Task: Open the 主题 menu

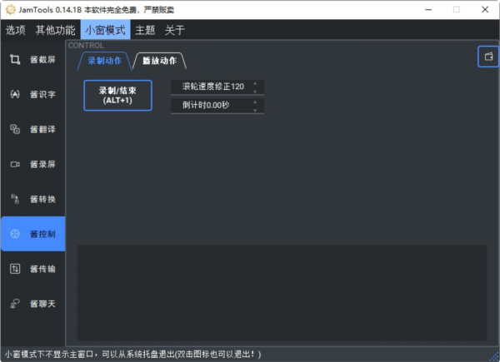Action: 145,30
